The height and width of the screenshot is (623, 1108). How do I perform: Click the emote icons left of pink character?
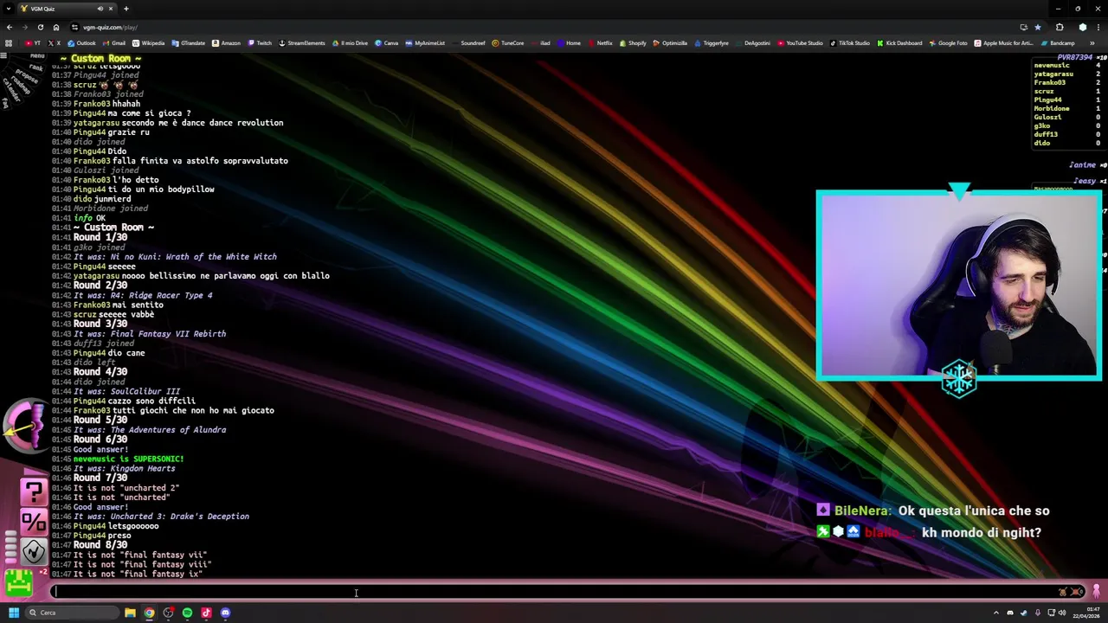click(x=1071, y=592)
